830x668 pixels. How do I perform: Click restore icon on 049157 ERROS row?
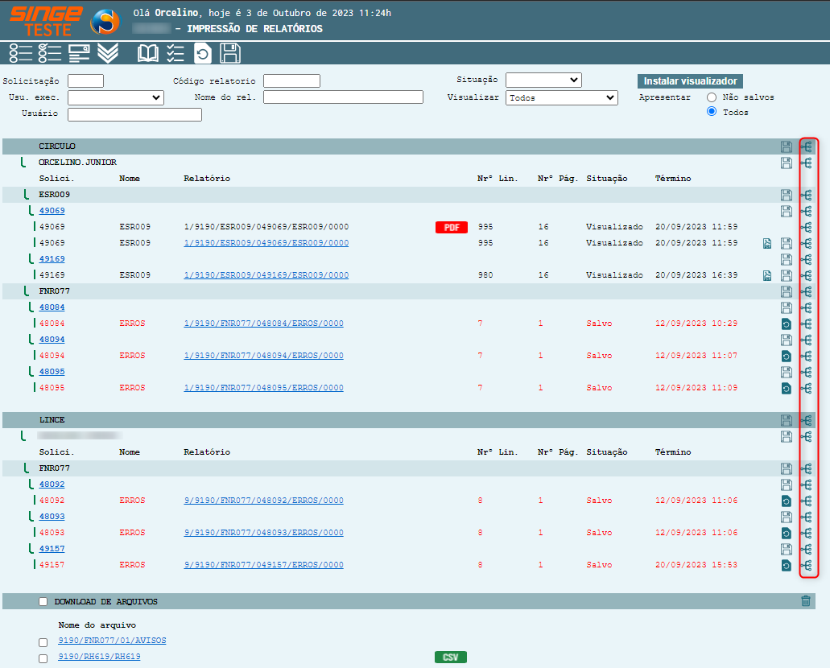(x=786, y=565)
